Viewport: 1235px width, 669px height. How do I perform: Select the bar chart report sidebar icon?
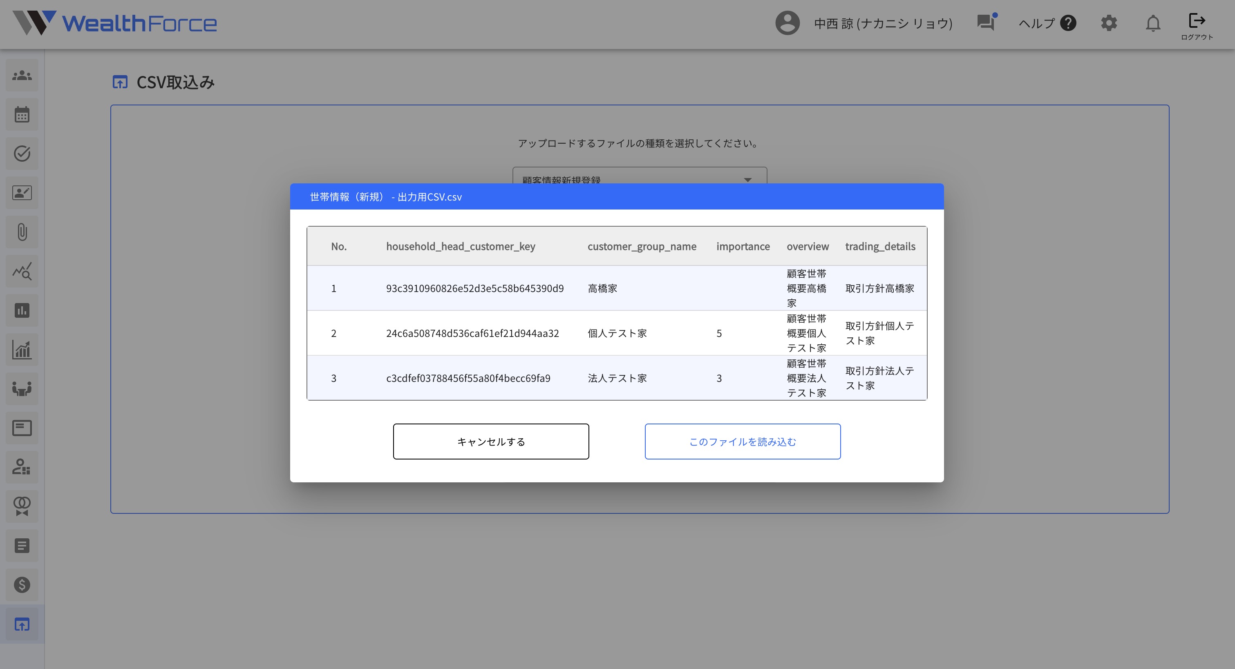22,310
